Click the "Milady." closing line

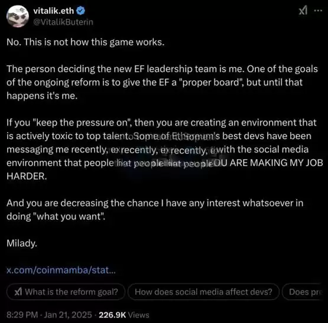tap(22, 243)
